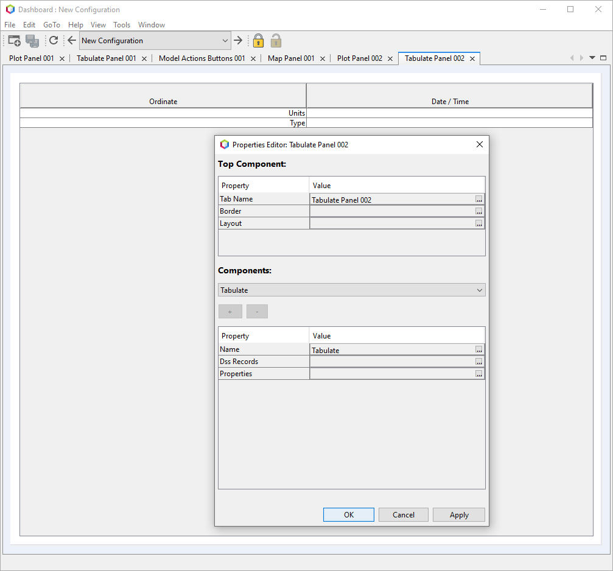
Task: Open the Border value editor via its ellipsis
Action: 479,211
